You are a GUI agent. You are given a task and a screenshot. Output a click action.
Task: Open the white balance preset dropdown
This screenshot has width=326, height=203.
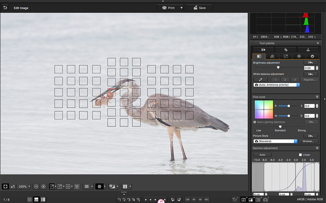tap(277, 85)
